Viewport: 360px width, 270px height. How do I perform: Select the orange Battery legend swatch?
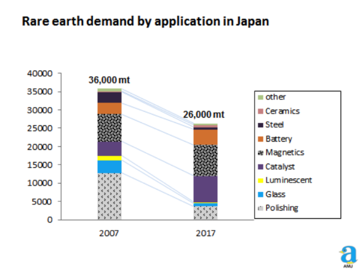pos(260,139)
